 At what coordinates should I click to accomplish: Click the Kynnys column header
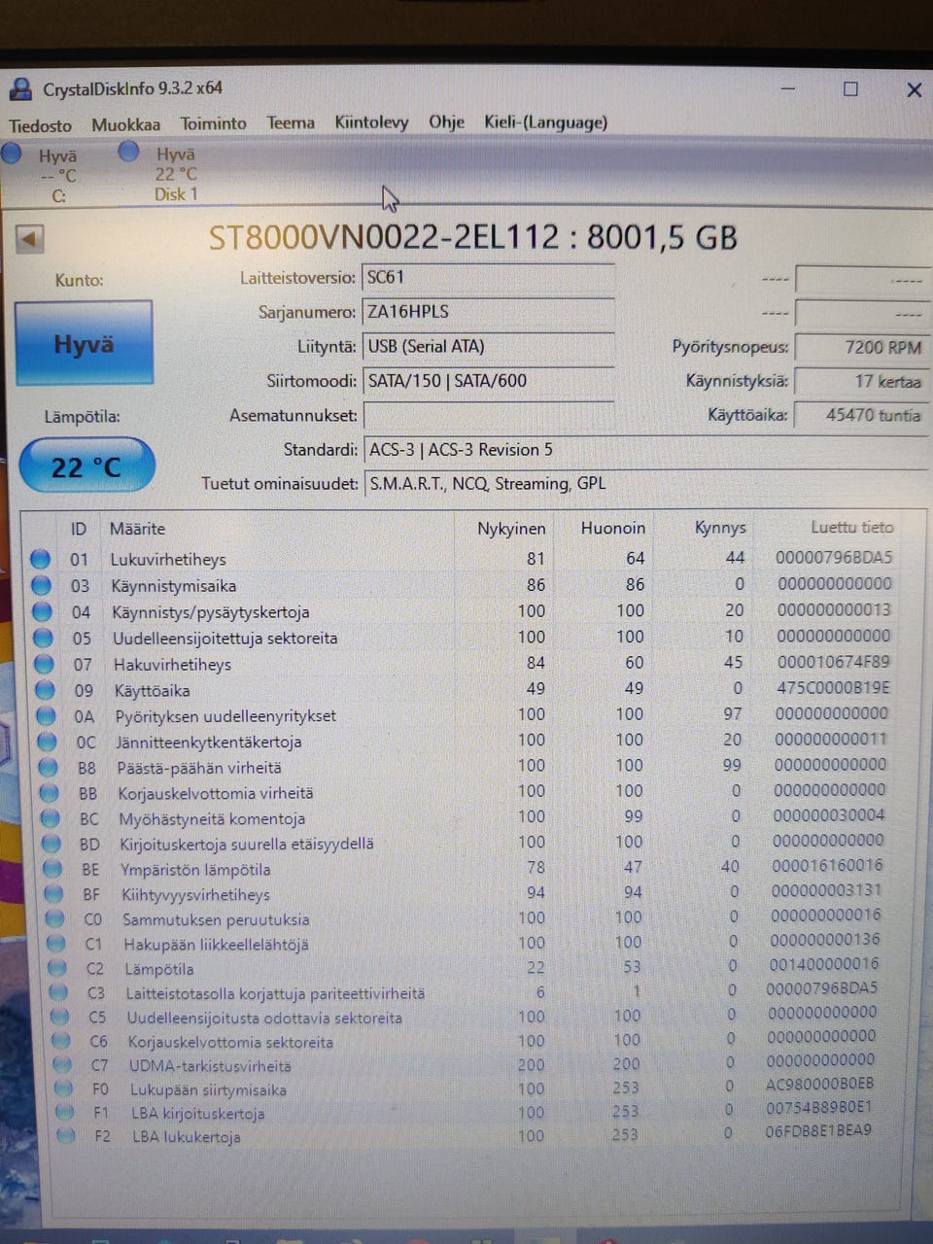point(720,528)
